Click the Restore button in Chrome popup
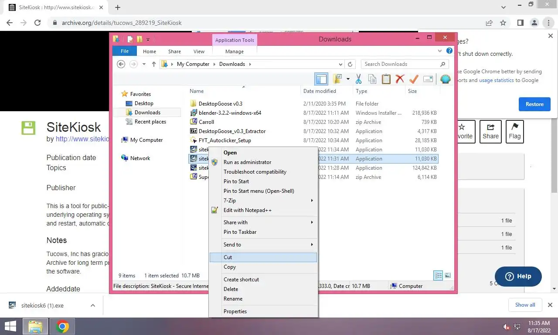 [x=534, y=104]
